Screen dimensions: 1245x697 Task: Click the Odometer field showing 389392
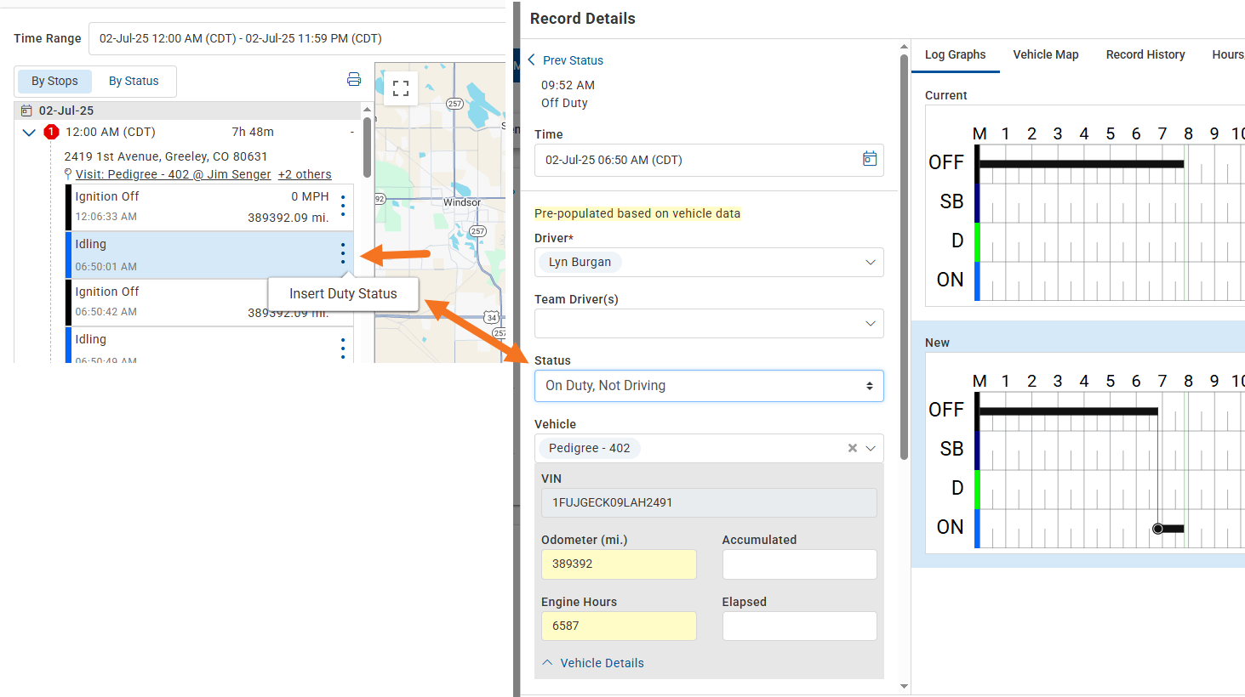(619, 564)
